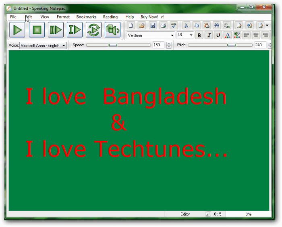Image resolution: width=282 pixels, height=227 pixels.
Task: Align text to the right
Action: (x=265, y=35)
